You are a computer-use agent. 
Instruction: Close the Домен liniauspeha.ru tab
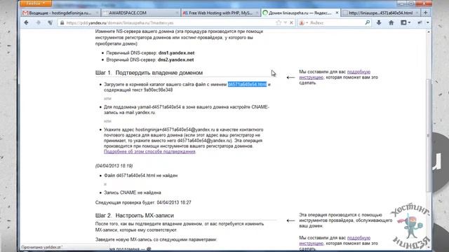[x=337, y=13]
